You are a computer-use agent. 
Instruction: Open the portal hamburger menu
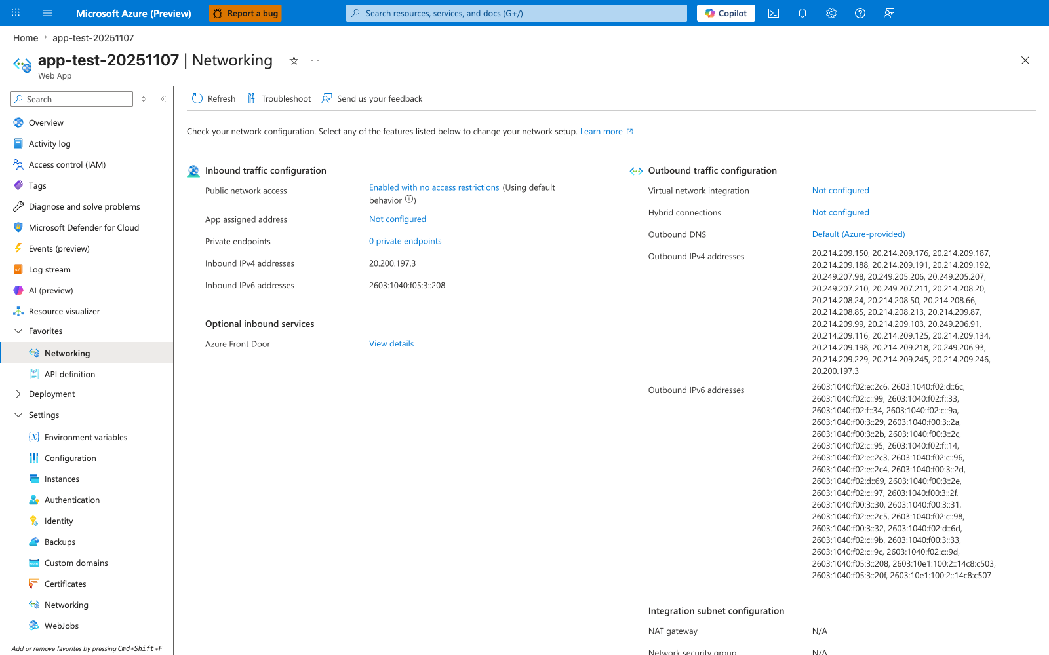pyautogui.click(x=47, y=13)
